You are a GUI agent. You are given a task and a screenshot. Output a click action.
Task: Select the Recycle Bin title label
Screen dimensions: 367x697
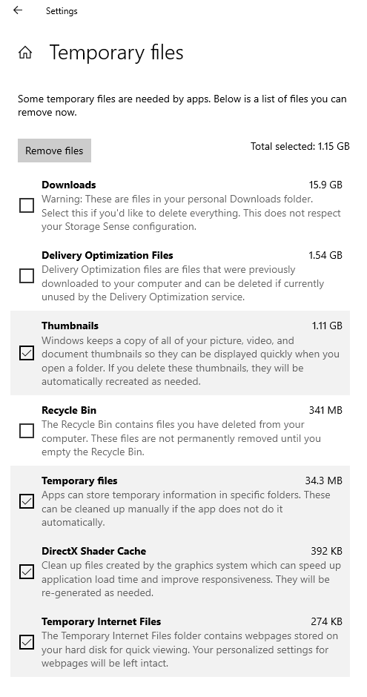[x=69, y=410]
